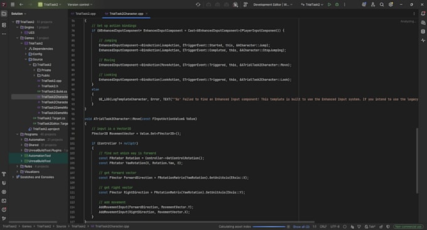The width and height of the screenshot is (427, 230).
Task: Collapse the Source folder
Action: tap(26, 60)
